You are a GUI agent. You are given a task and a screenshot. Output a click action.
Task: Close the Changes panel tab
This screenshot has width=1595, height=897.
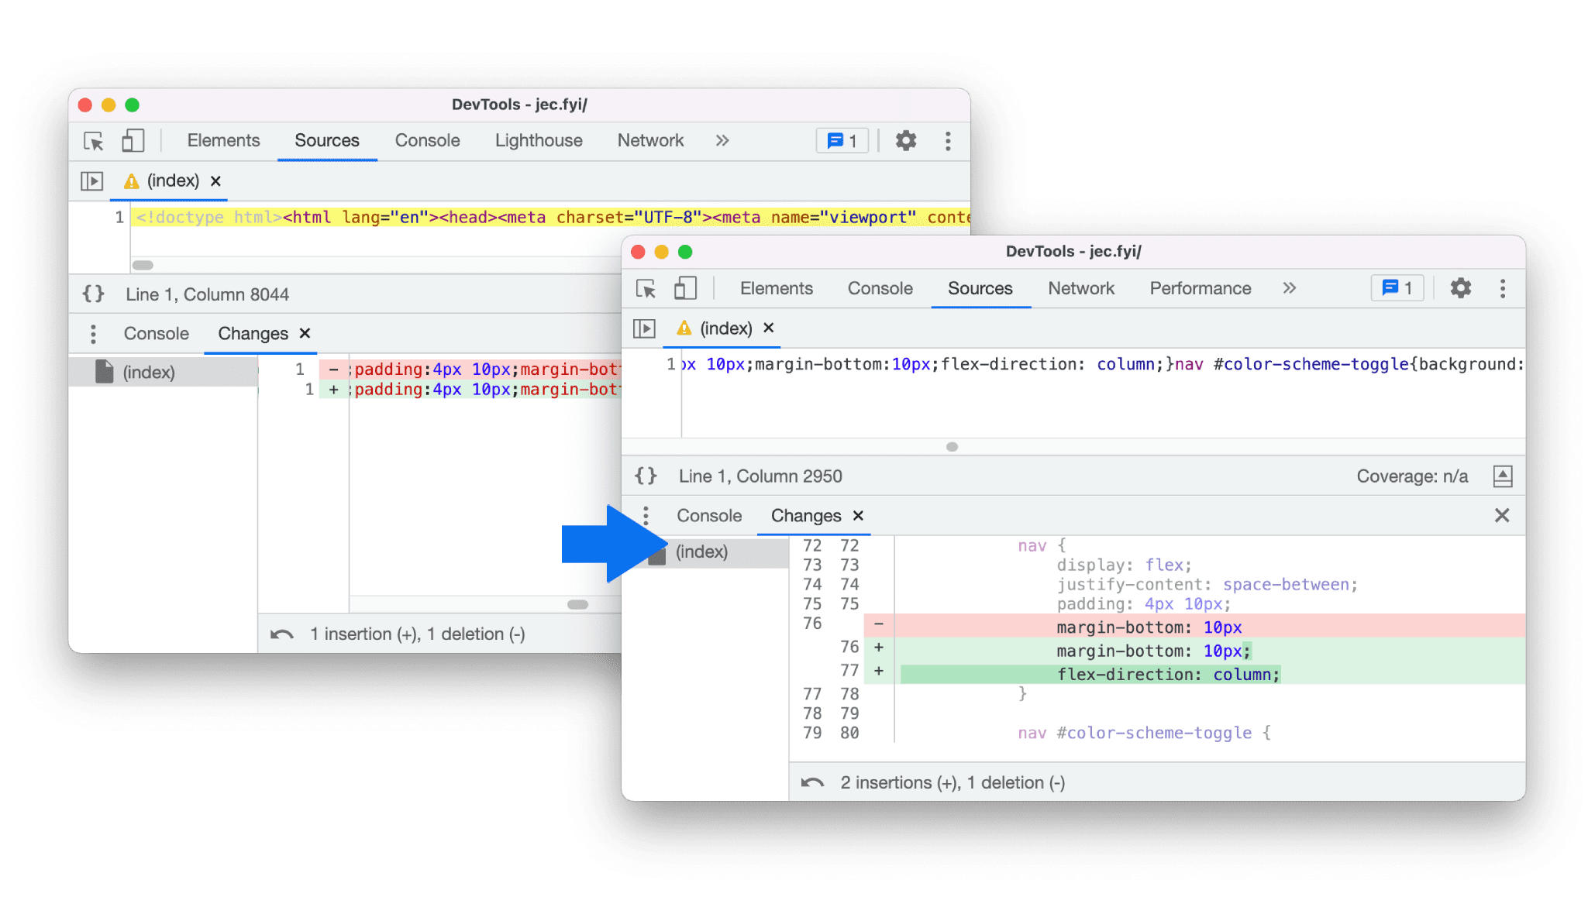(x=858, y=515)
